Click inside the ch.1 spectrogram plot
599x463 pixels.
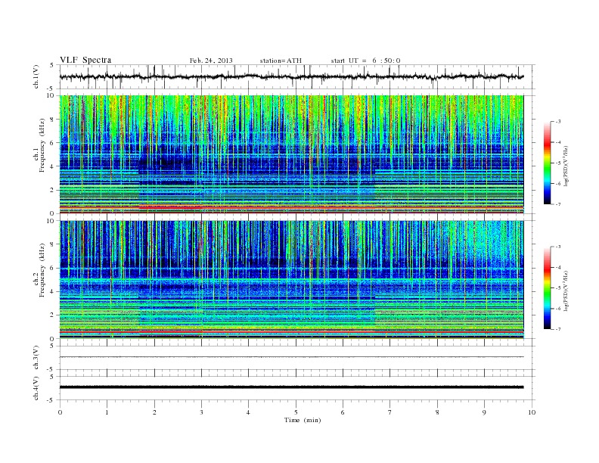(x=291, y=154)
